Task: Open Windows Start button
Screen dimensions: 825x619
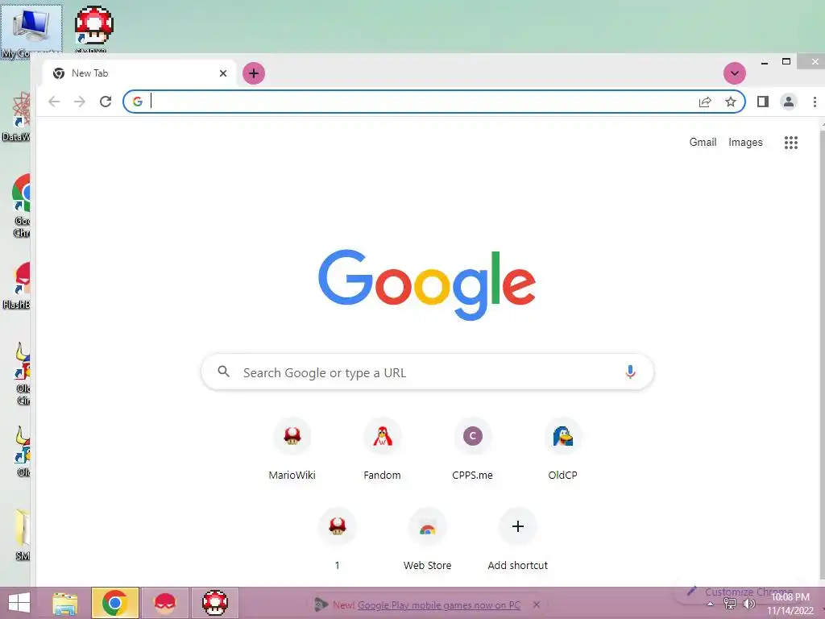Action: coord(19,603)
